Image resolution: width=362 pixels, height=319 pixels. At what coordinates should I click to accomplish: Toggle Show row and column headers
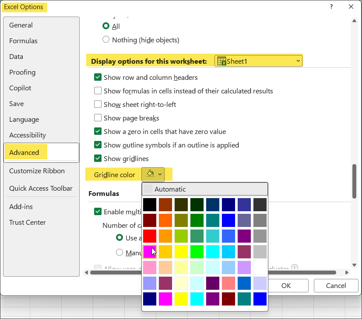pyautogui.click(x=98, y=77)
